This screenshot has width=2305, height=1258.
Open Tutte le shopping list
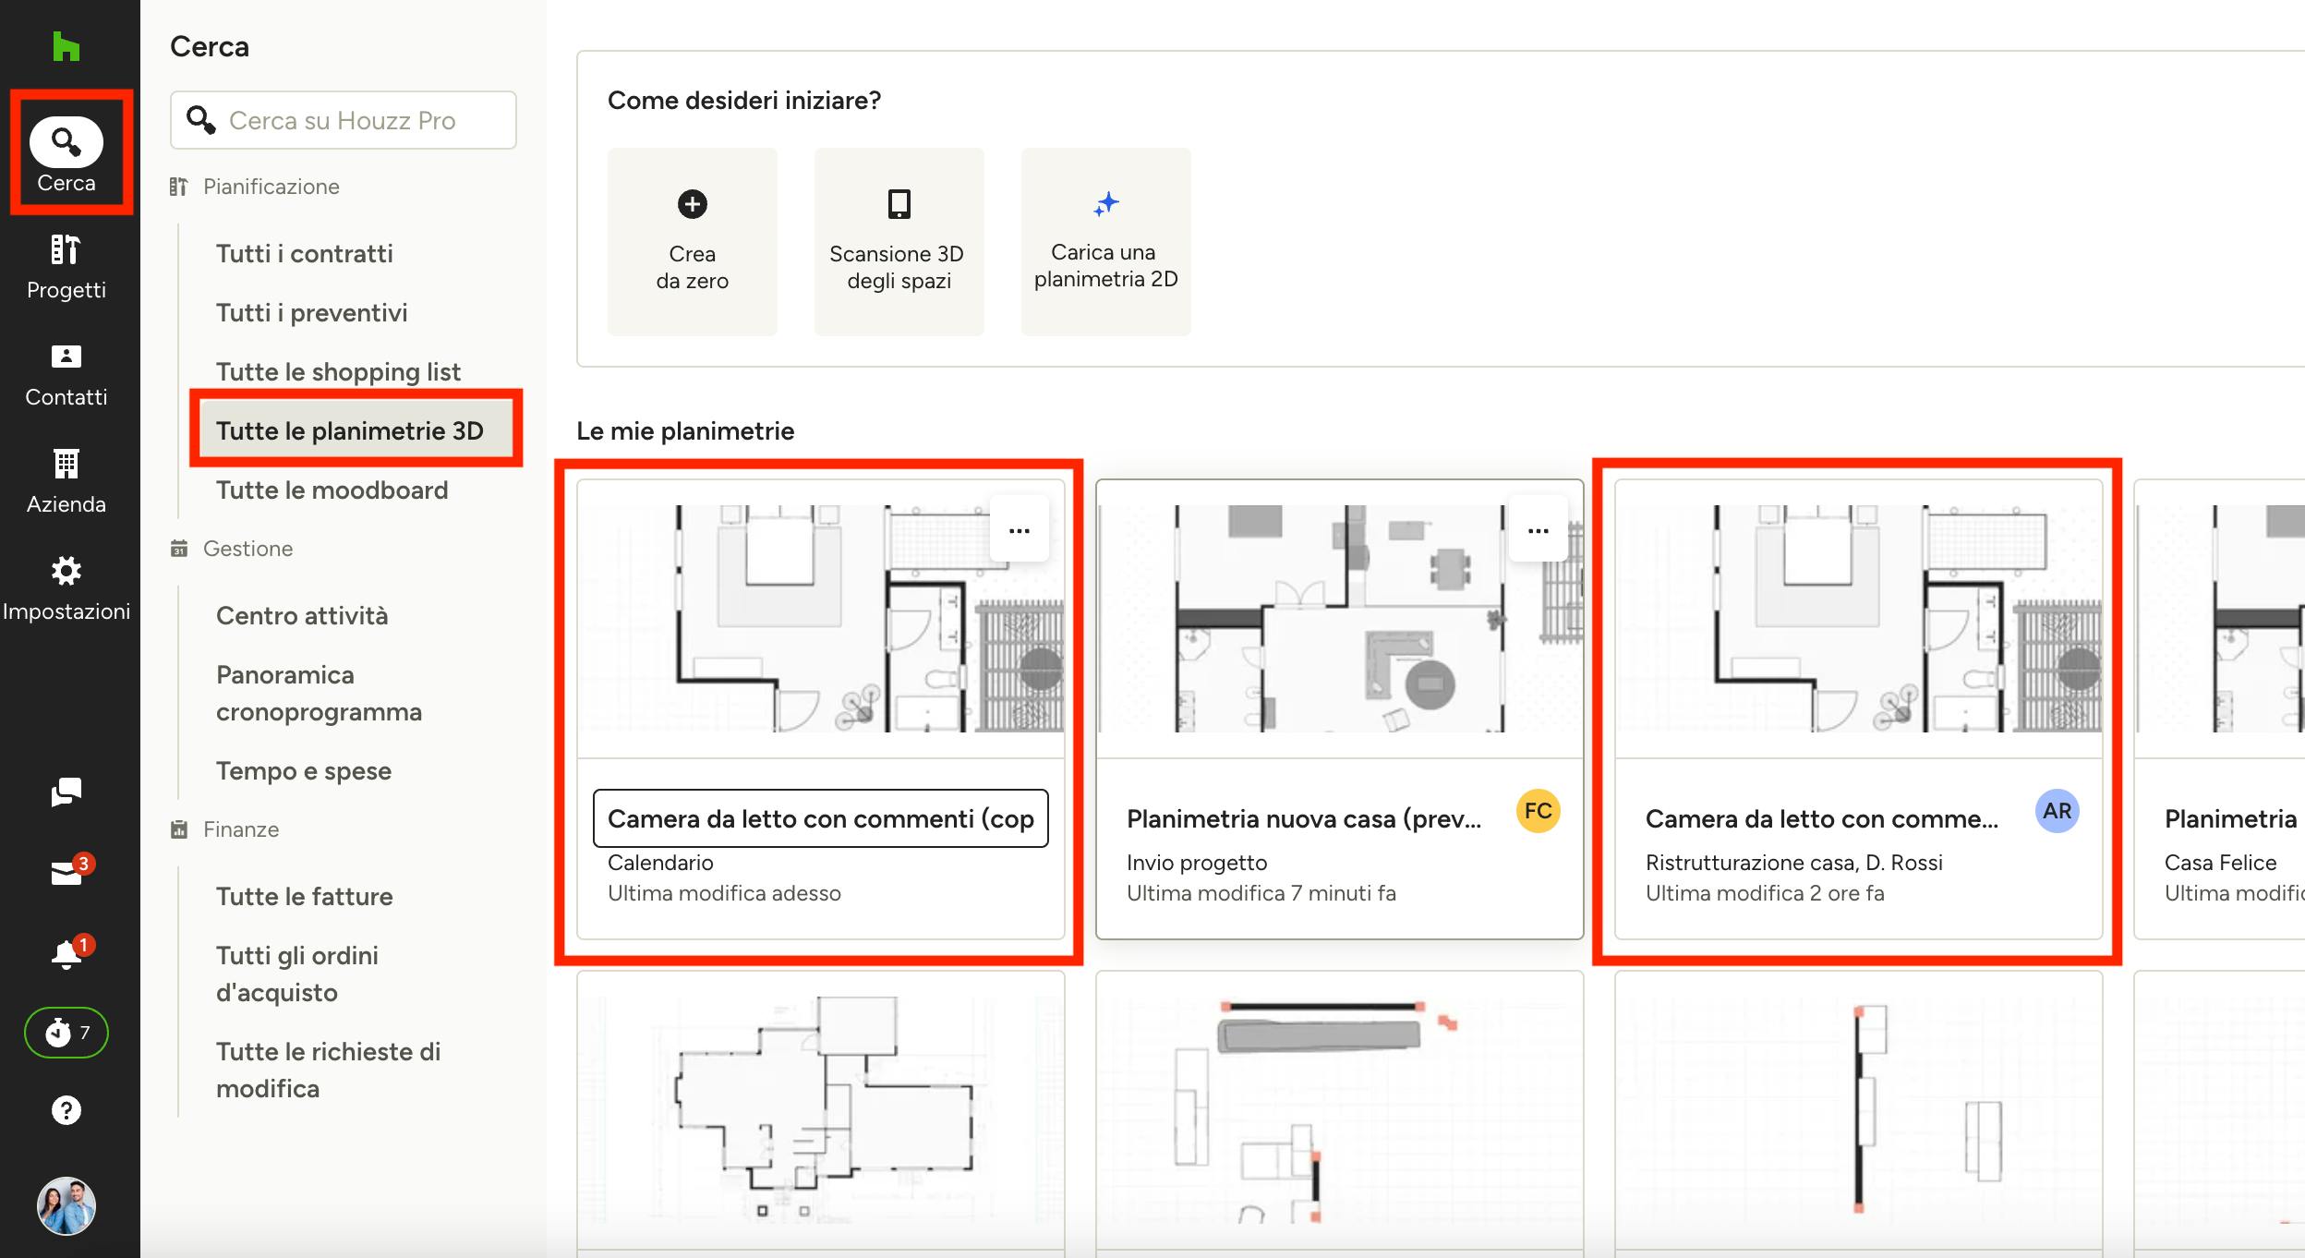point(338,371)
